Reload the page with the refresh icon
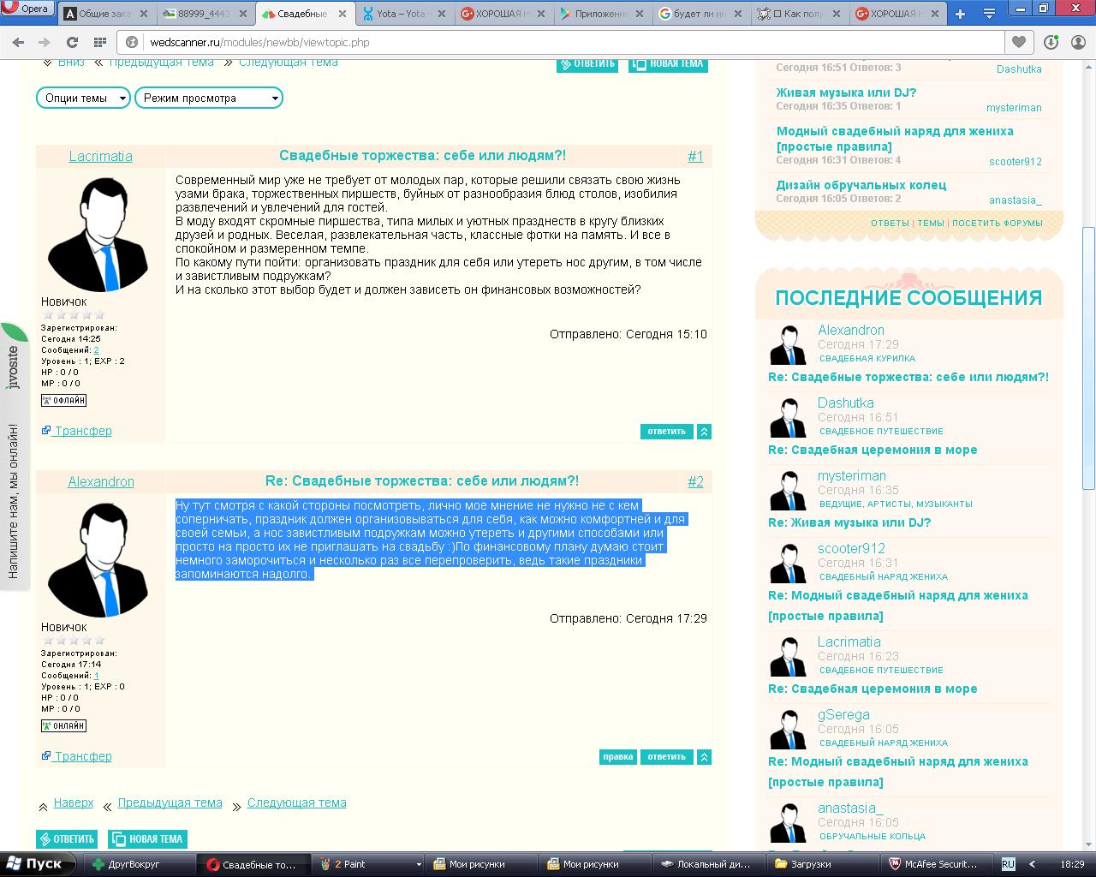The height and width of the screenshot is (877, 1096). tap(72, 42)
